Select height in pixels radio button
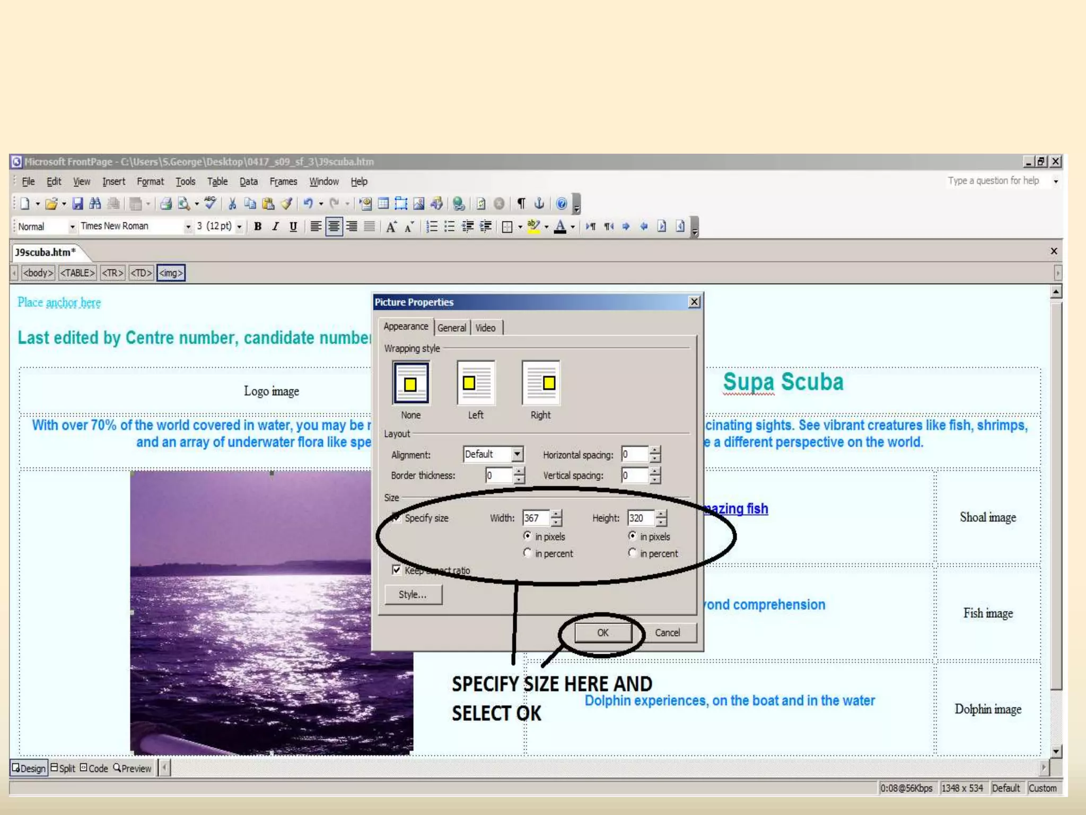Viewport: 1086px width, 815px height. coord(632,536)
